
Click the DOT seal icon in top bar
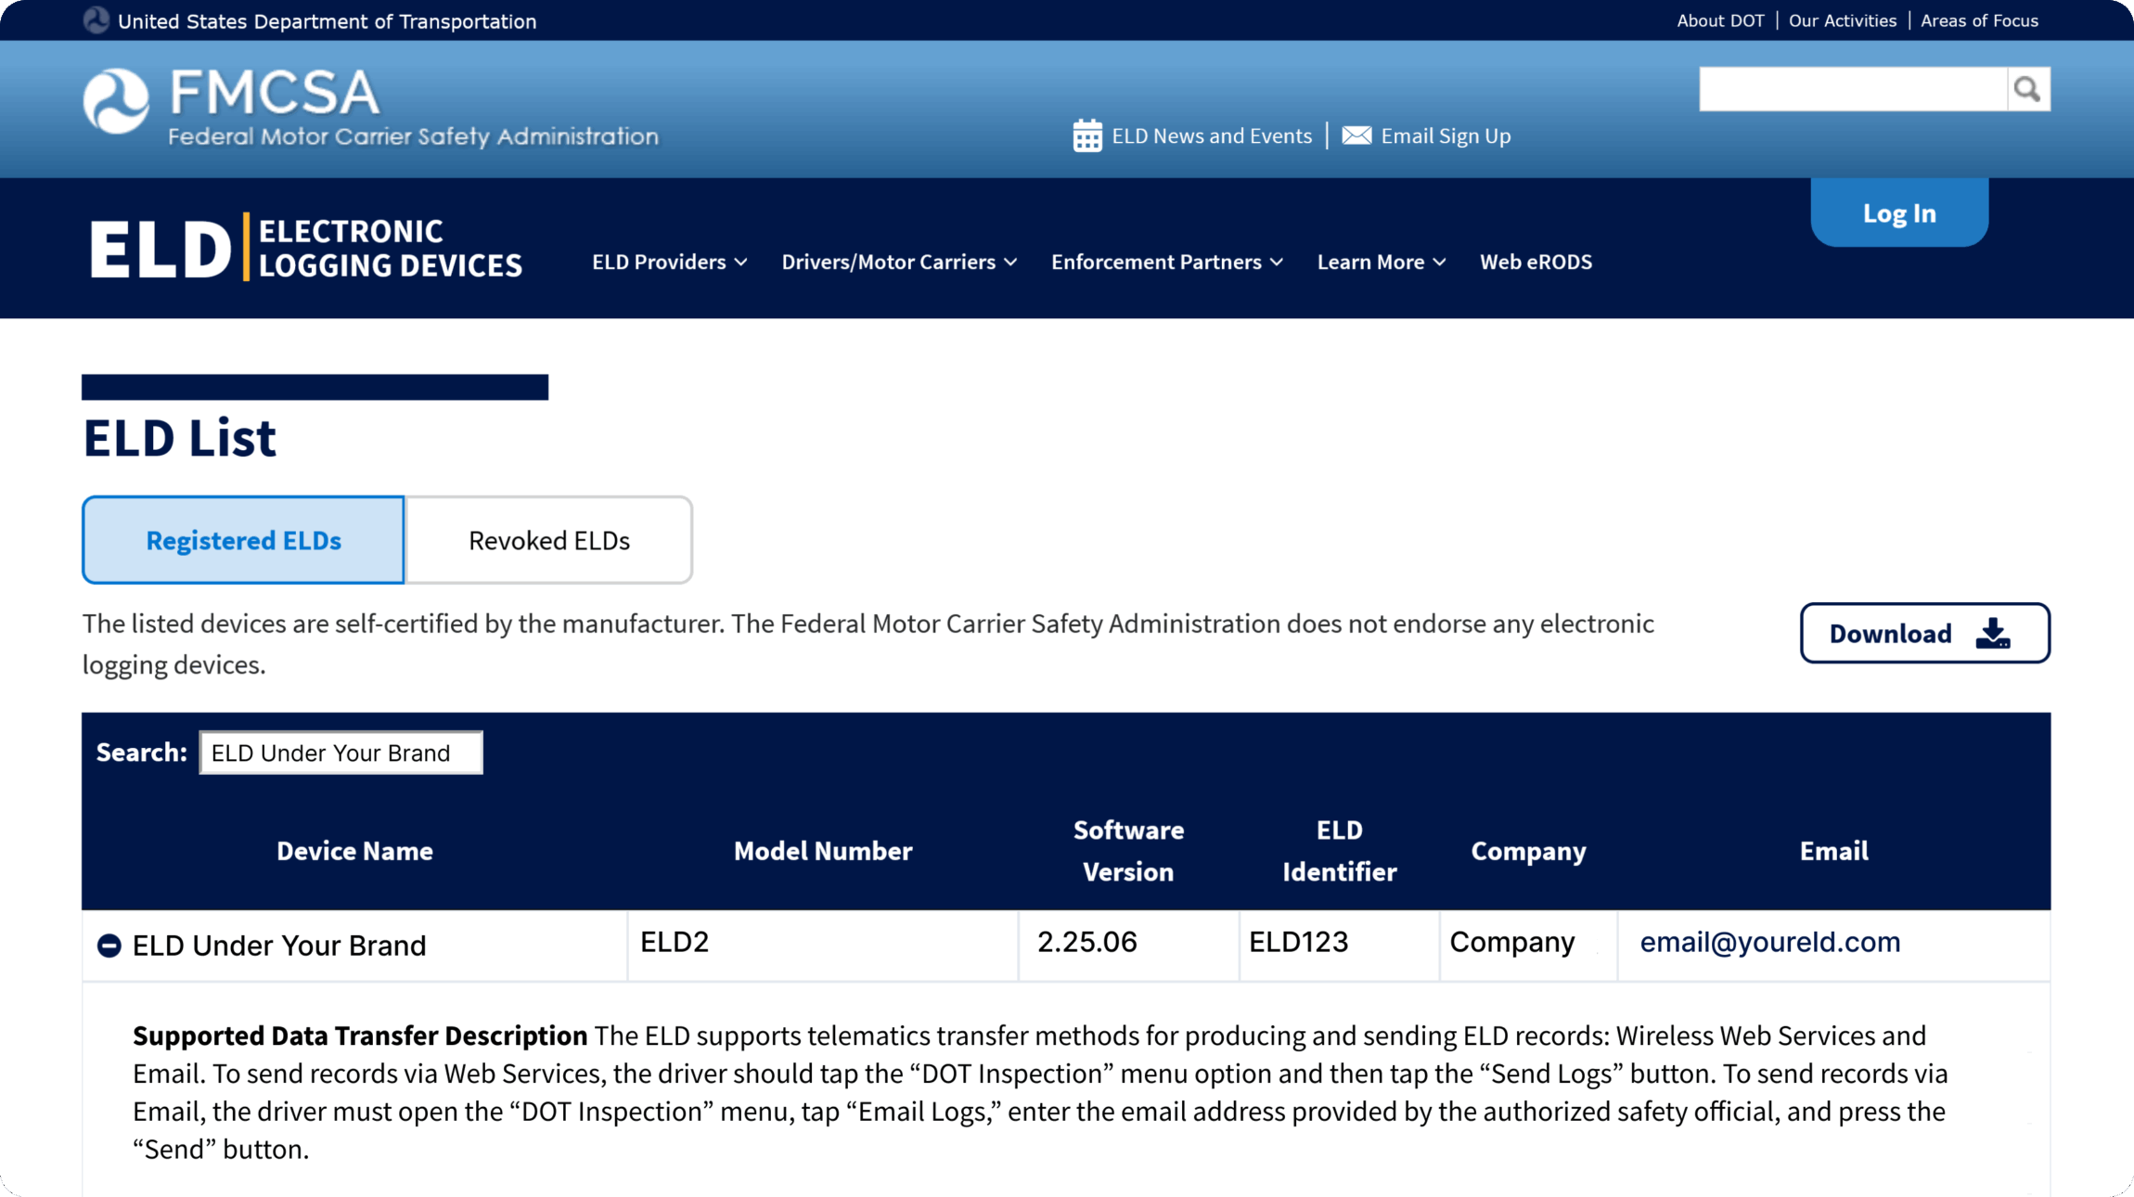point(96,20)
